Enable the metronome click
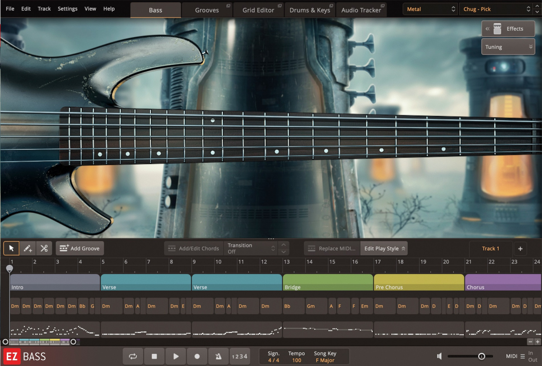The height and width of the screenshot is (366, 542). coord(218,356)
